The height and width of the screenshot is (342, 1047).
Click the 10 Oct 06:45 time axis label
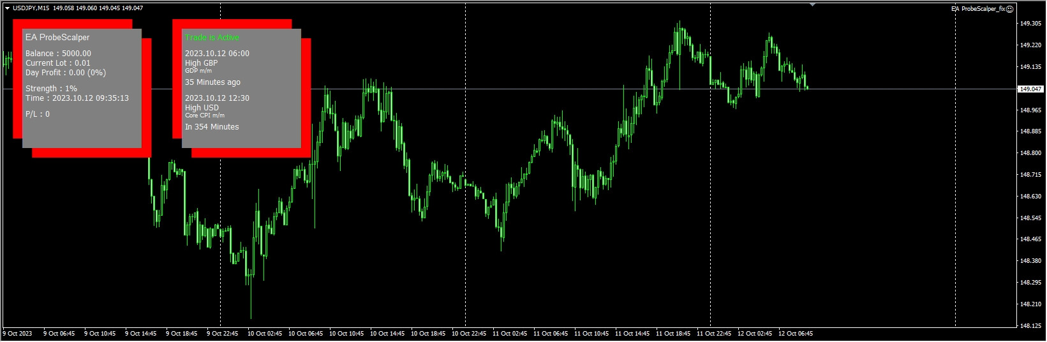[306, 334]
